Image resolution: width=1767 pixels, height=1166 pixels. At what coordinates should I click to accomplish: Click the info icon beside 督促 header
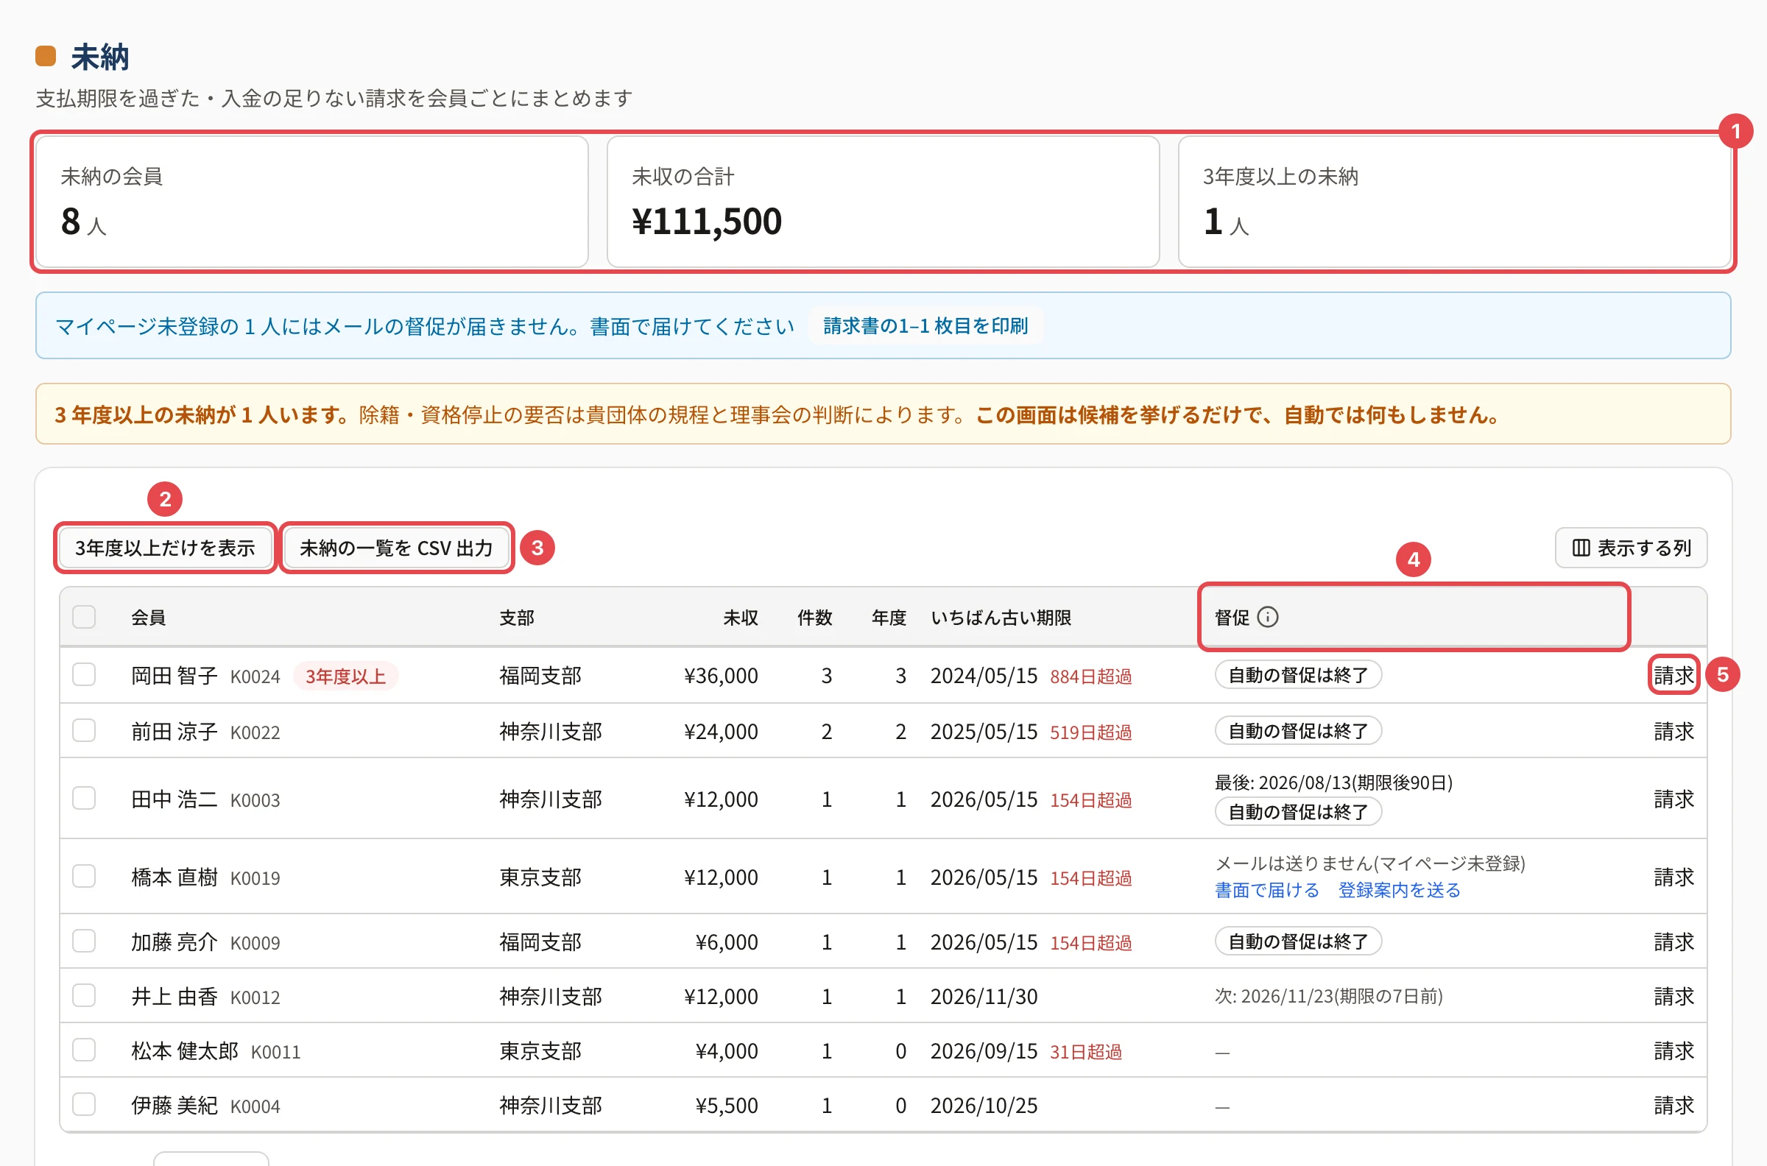(x=1267, y=617)
